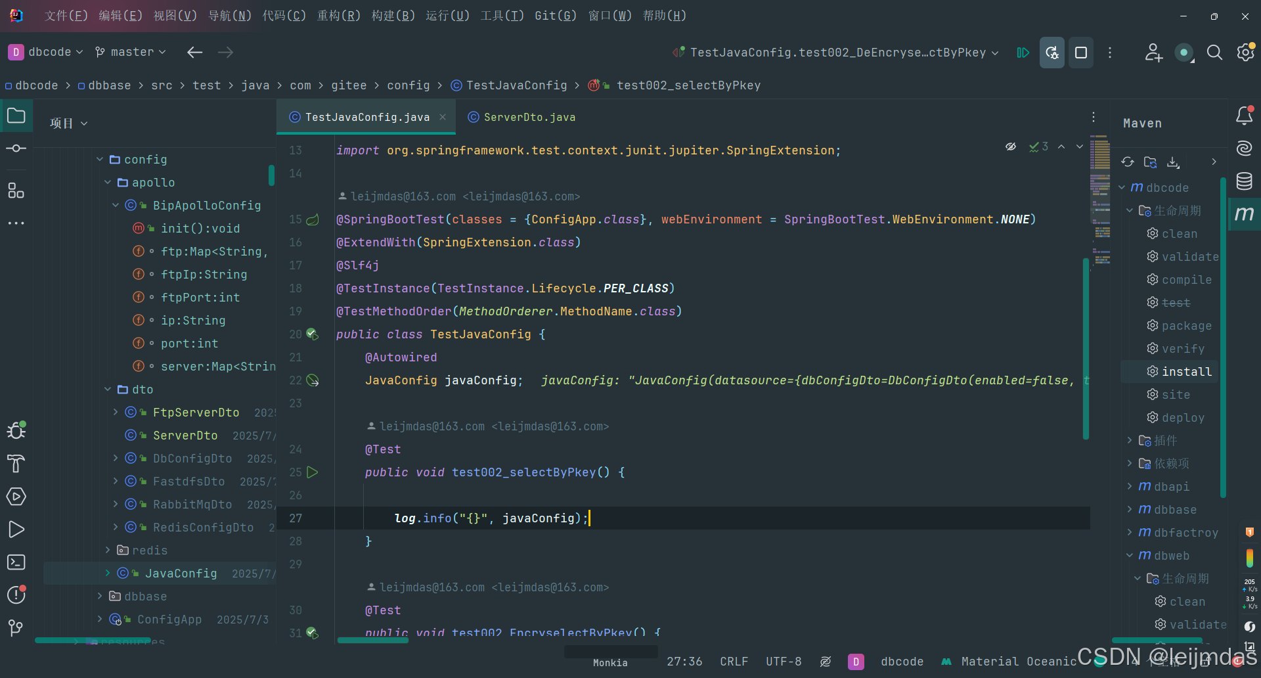
Task: Click the config breadcrumb link
Action: [408, 85]
